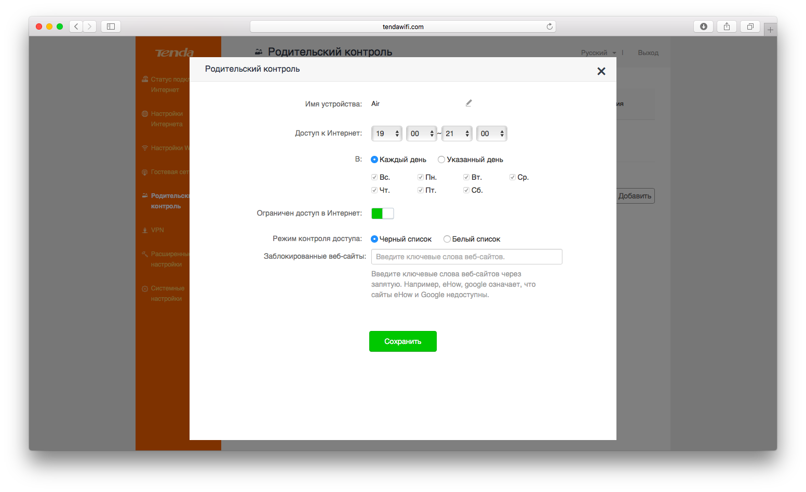Select the Указанный день radio option
Viewport: 806px width, 492px height.
pyautogui.click(x=441, y=159)
